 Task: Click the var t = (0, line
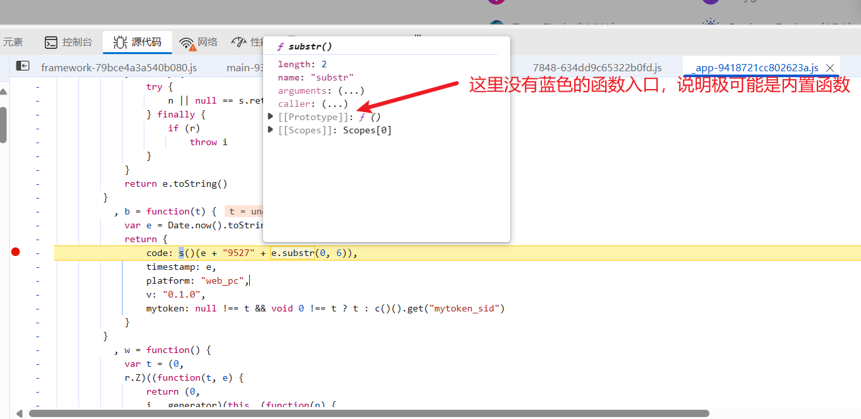[x=154, y=364]
